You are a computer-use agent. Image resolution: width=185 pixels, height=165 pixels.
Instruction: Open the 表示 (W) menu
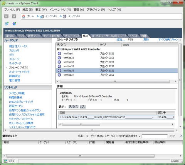(41, 10)
